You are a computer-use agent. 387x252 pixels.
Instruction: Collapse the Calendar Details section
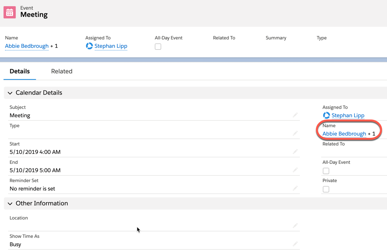pos(10,93)
